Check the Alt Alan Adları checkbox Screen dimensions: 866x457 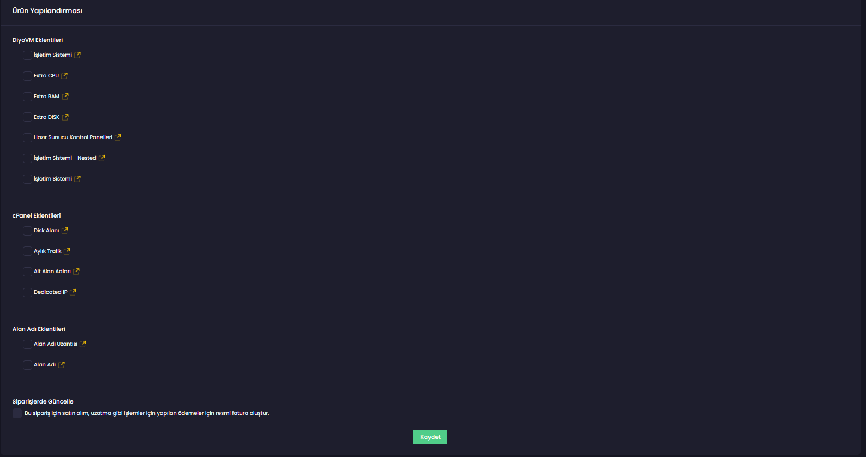tap(27, 272)
